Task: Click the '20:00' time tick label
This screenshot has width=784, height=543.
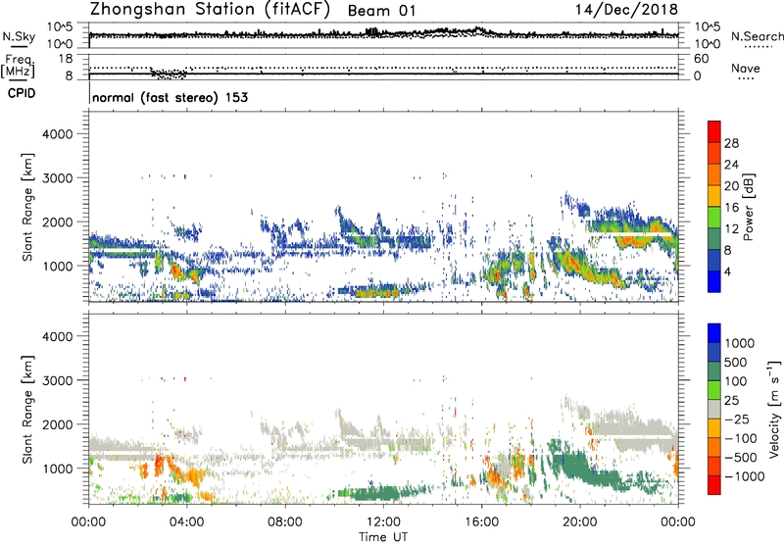Action: [x=579, y=522]
